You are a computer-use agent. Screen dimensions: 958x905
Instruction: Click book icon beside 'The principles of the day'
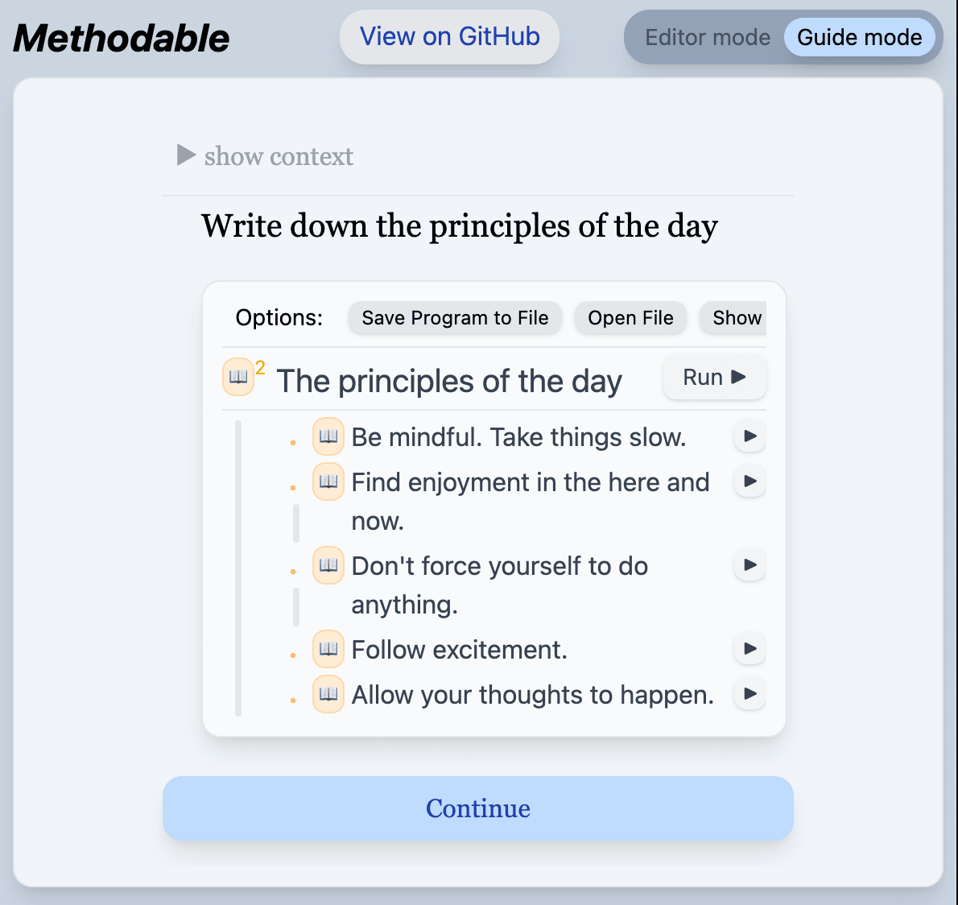238,377
